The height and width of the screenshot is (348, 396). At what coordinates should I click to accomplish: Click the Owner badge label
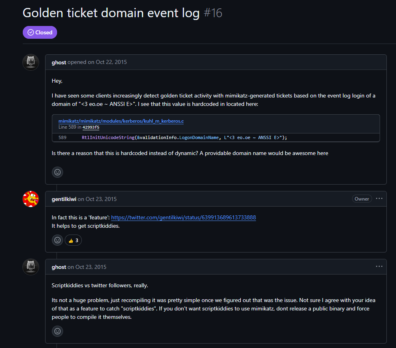tap(362, 199)
